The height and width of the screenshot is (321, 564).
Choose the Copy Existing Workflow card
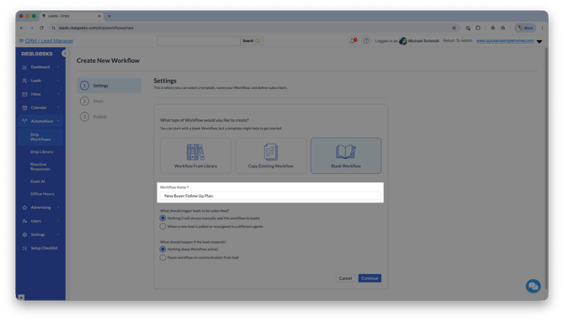270,155
